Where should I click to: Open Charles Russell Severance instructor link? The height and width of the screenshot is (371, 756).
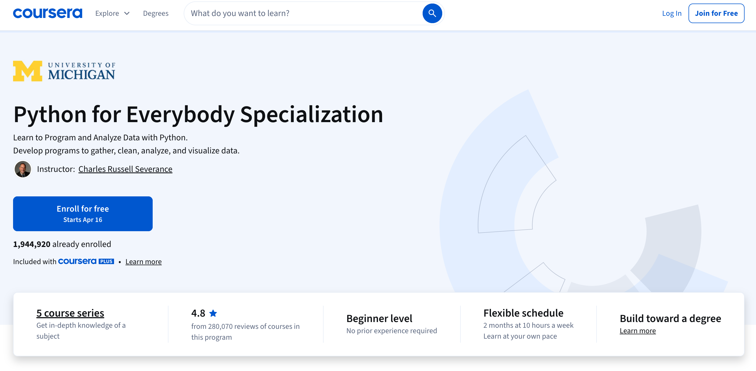125,169
